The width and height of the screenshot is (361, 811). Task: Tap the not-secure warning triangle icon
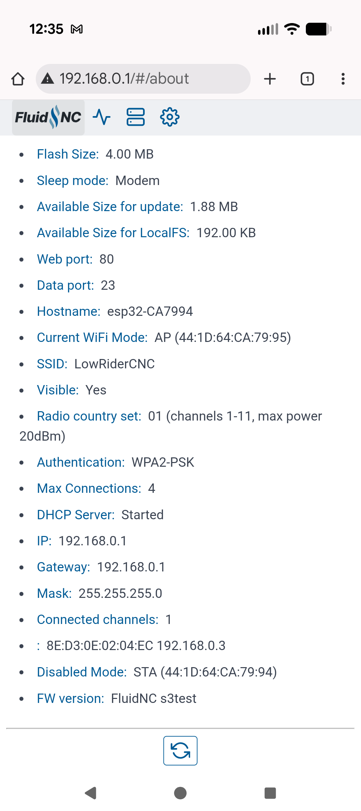click(48, 79)
